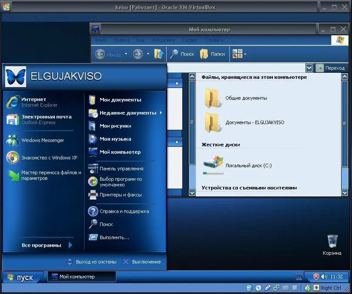Expand Все программы list
352x294 pixels.
pyautogui.click(x=47, y=245)
